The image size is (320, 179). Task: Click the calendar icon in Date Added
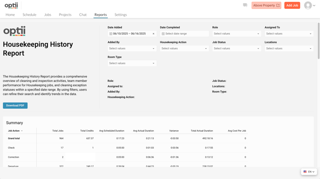pyautogui.click(x=111, y=33)
